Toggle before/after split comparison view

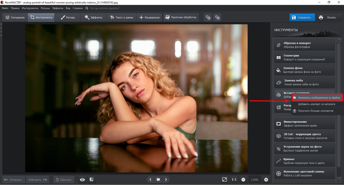92,179
